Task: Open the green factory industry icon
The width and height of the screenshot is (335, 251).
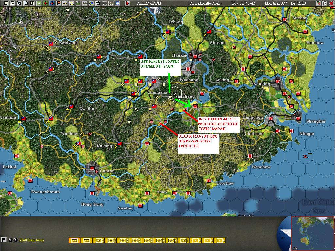Action: click(78, 3)
